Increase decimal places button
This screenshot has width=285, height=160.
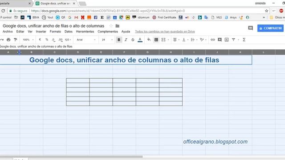pos(61,40)
